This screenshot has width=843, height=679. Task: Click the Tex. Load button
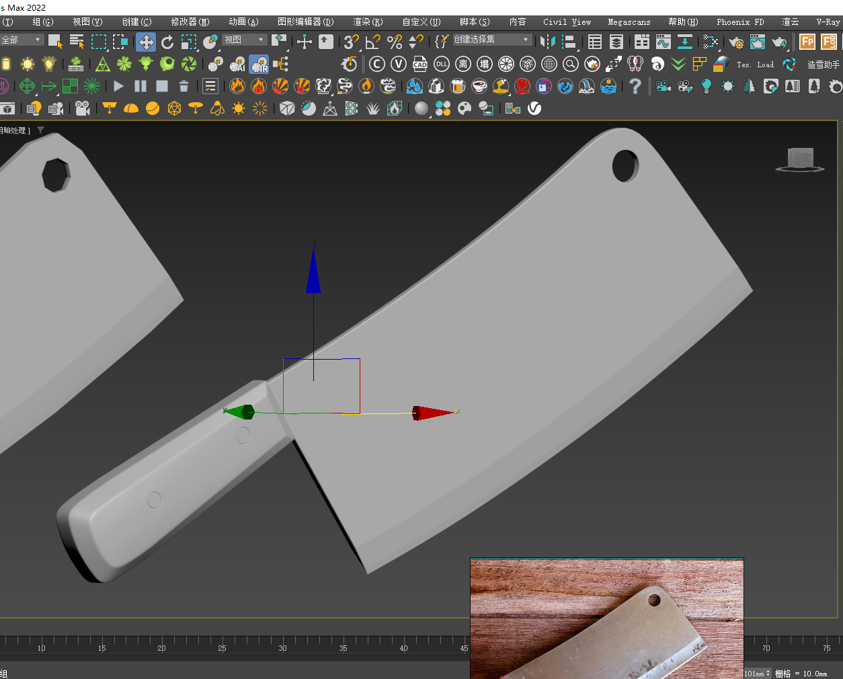[755, 65]
